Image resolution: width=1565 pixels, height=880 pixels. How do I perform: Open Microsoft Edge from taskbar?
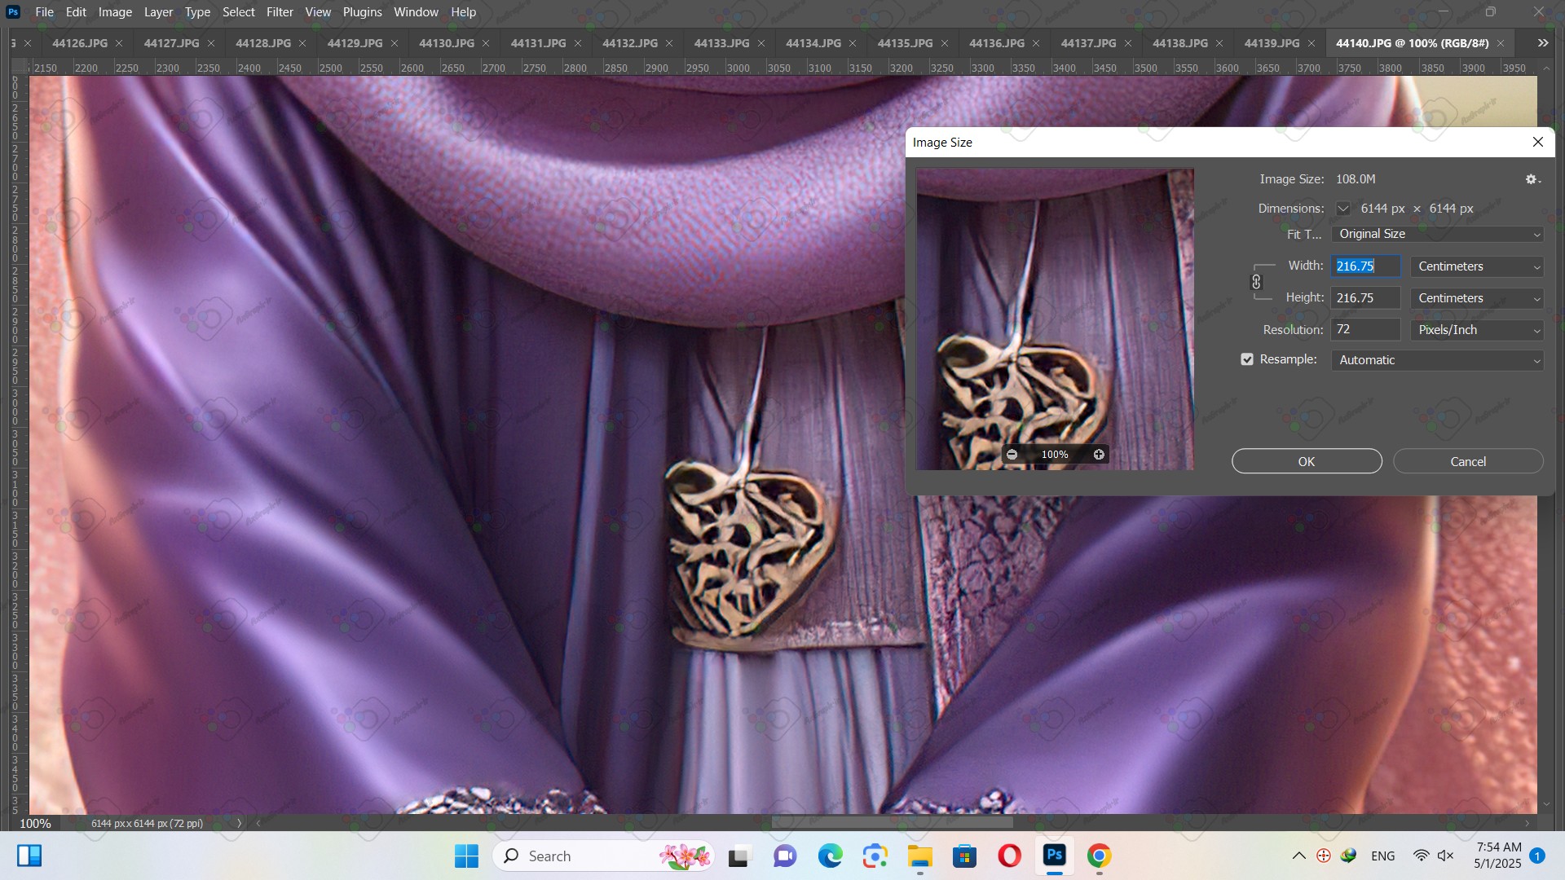(830, 856)
